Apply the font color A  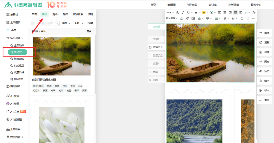[196, 13]
